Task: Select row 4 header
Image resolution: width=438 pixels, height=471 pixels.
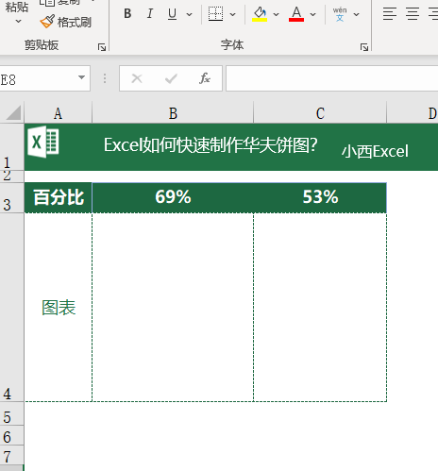Action: point(11,308)
